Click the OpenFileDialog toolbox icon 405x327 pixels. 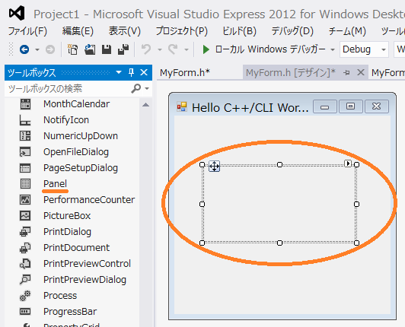click(x=25, y=152)
